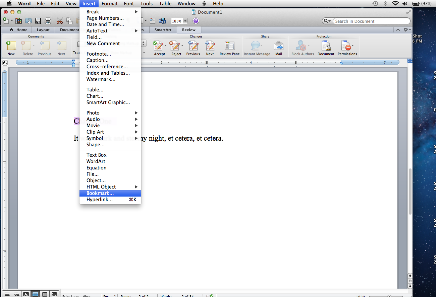Viewport: 436px width, 297px height.
Task: Open the Reject dropdown arrow
Action: pos(182,45)
